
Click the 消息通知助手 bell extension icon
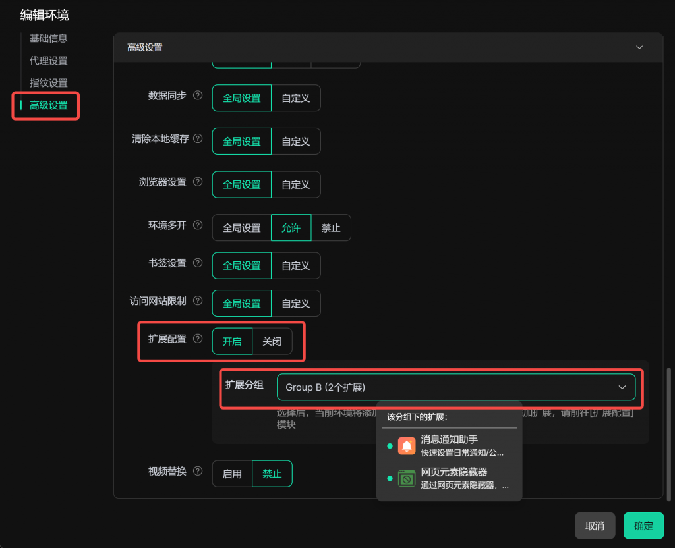click(x=407, y=446)
